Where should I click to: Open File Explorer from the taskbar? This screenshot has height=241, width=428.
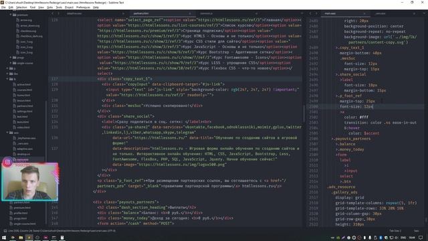(21, 238)
